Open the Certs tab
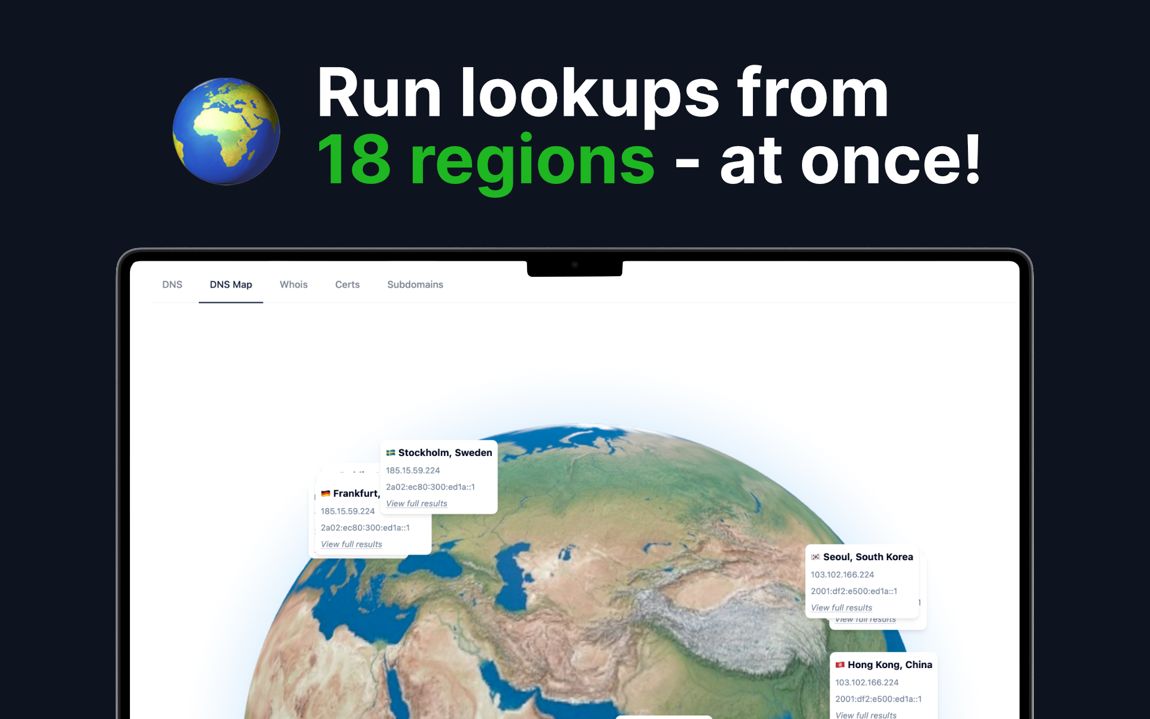1150x719 pixels. pos(347,285)
